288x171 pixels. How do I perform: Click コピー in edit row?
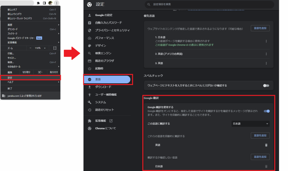40,72
